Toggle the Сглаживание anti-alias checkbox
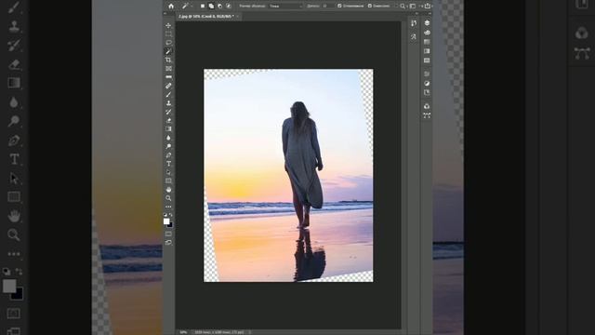Screen dimensions: 595x335 point(339,7)
